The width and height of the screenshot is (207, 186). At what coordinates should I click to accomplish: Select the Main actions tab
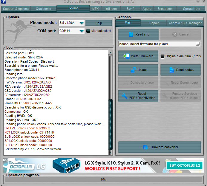tap(128, 23)
